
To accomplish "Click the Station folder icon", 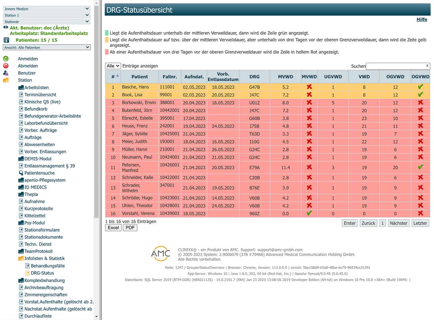I will 6,80.
